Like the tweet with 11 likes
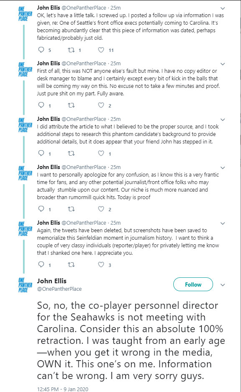The width and height of the screenshot is (241, 392). pos(101,50)
